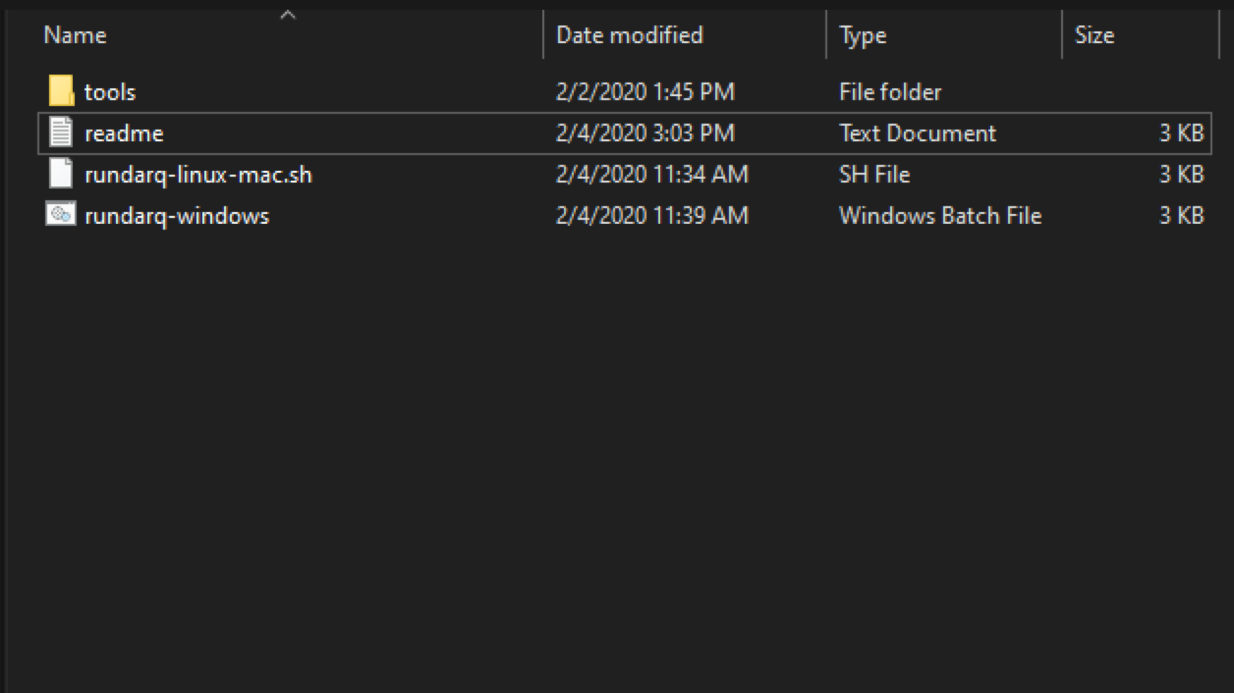
Task: Sort files by Date modified column
Action: pos(685,36)
